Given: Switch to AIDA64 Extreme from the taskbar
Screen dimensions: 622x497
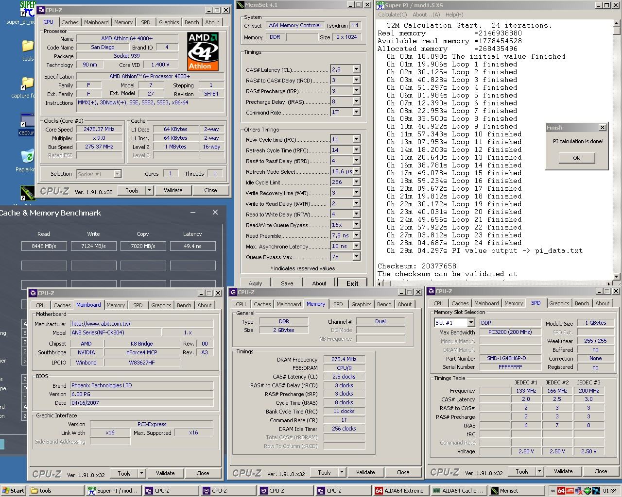Looking at the screenshot, I should pyautogui.click(x=400, y=491).
